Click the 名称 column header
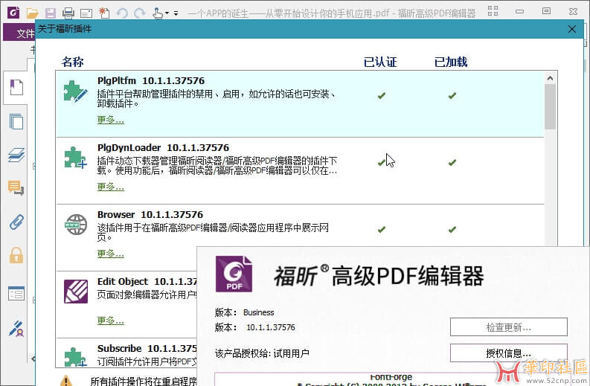This screenshot has height=386, width=590. click(73, 62)
